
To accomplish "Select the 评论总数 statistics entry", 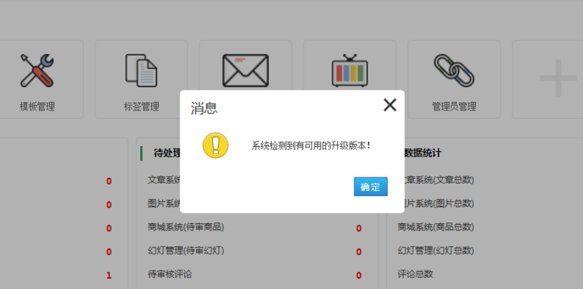I will (416, 274).
